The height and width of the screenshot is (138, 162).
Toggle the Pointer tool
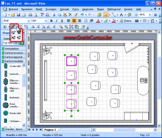point(106,15)
